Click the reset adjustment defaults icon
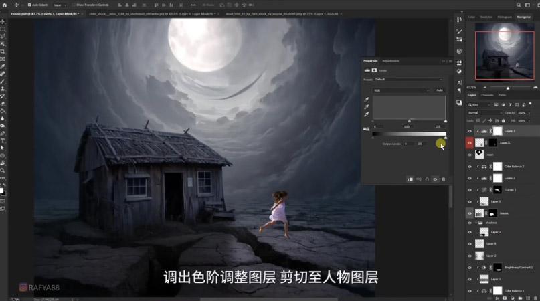The image size is (540, 301). (x=427, y=179)
